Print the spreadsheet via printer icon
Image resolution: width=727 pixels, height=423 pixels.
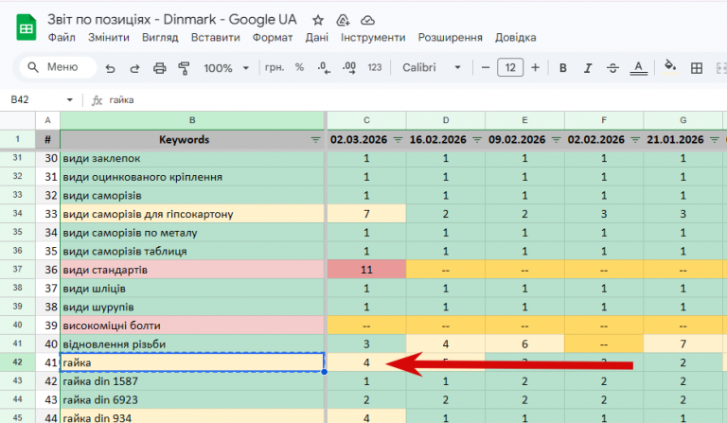tap(159, 68)
